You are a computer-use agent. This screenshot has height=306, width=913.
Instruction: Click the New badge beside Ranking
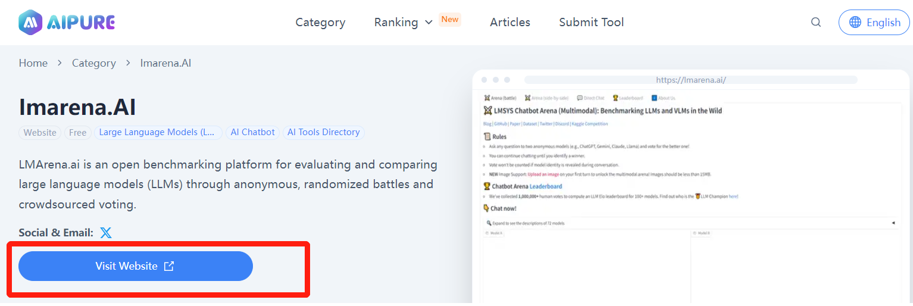click(x=450, y=19)
